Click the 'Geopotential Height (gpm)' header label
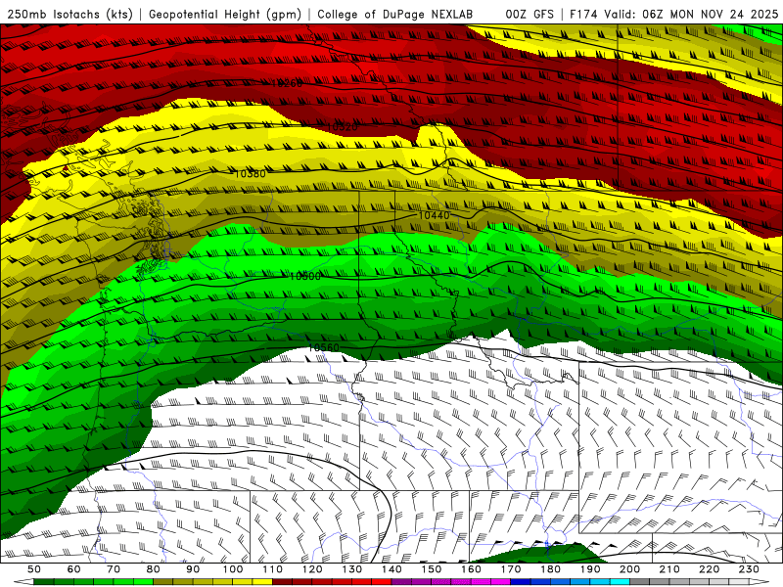Viewport: 783px width, 587px height. click(x=225, y=14)
